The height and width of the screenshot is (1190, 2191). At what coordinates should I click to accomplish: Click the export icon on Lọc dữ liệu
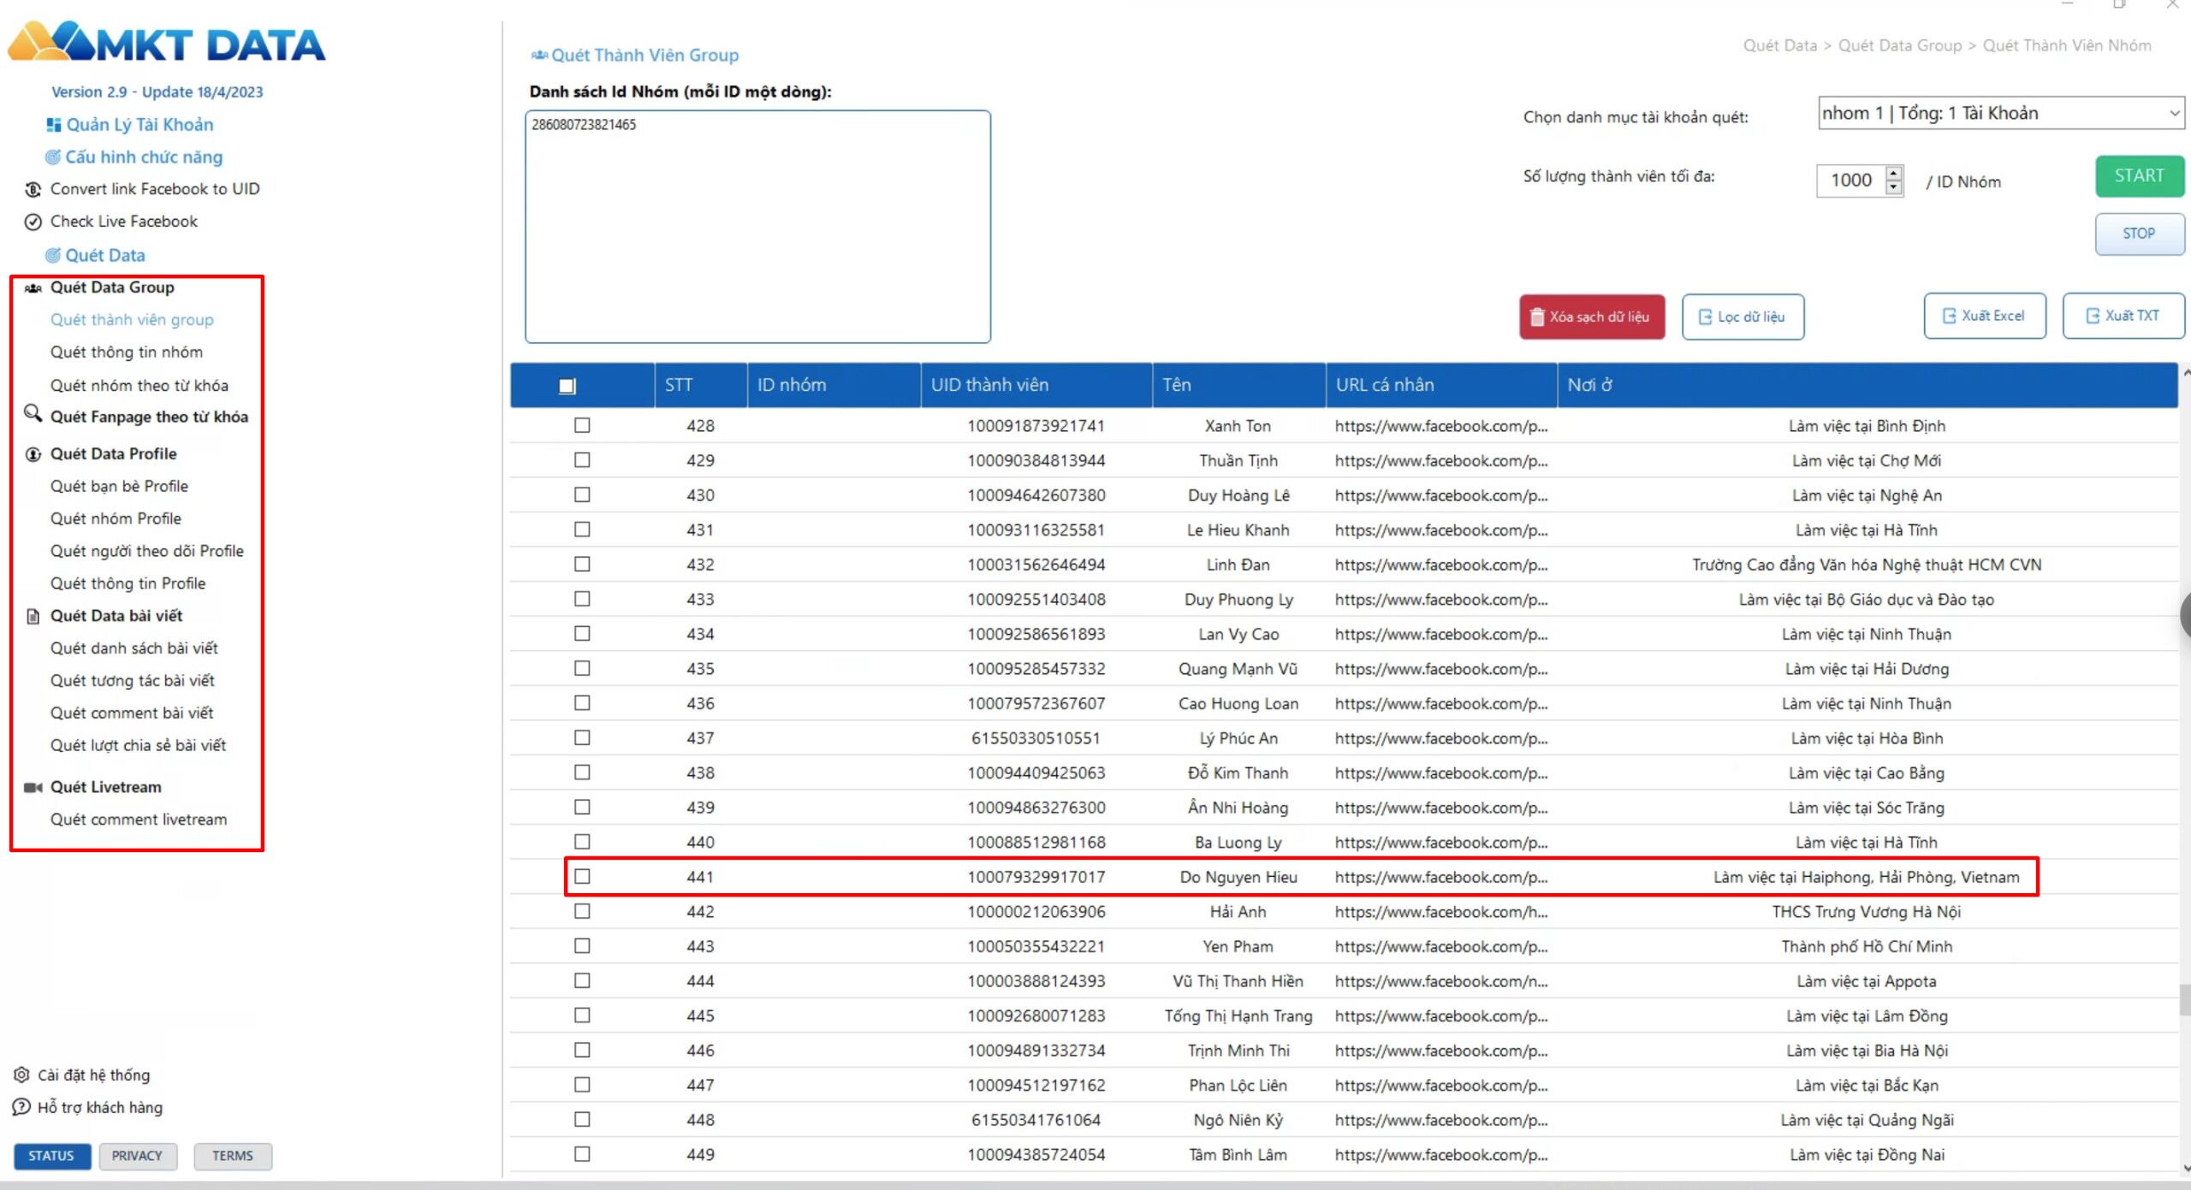tap(1705, 317)
